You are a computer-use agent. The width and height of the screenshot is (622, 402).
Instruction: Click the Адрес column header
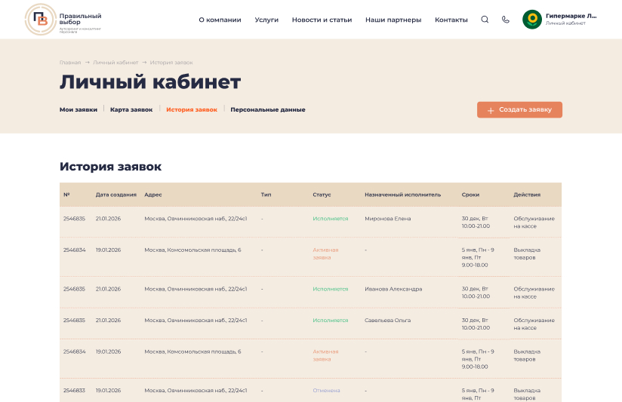point(153,195)
